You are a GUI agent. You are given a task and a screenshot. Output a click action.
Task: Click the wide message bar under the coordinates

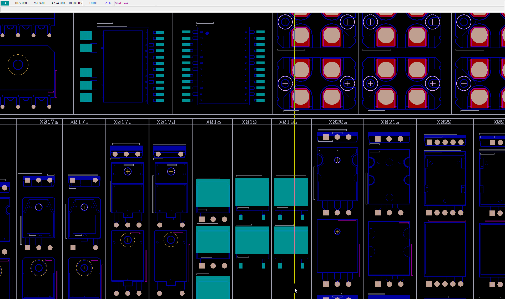(x=252, y=9)
